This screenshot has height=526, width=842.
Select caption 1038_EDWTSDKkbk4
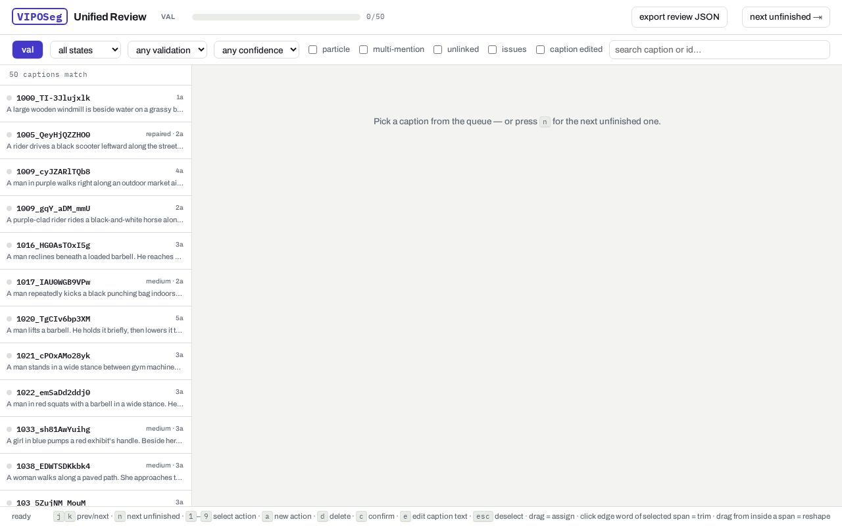pos(95,472)
